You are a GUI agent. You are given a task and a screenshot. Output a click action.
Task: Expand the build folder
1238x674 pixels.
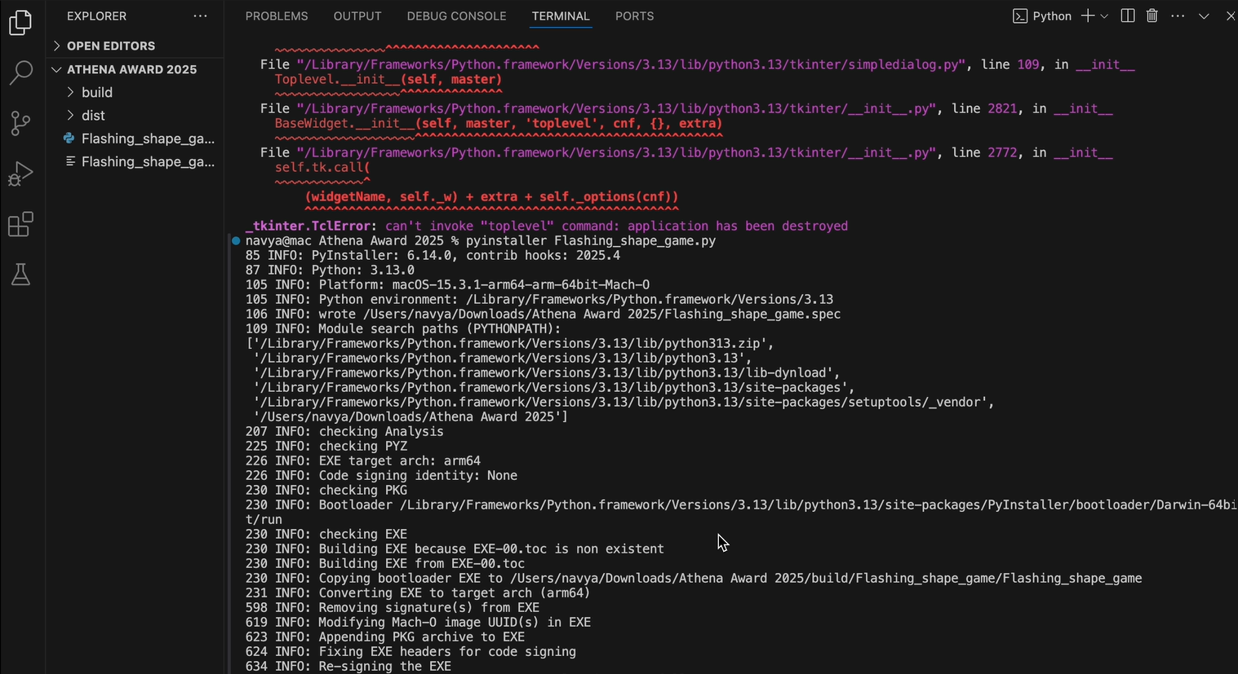tap(135, 92)
